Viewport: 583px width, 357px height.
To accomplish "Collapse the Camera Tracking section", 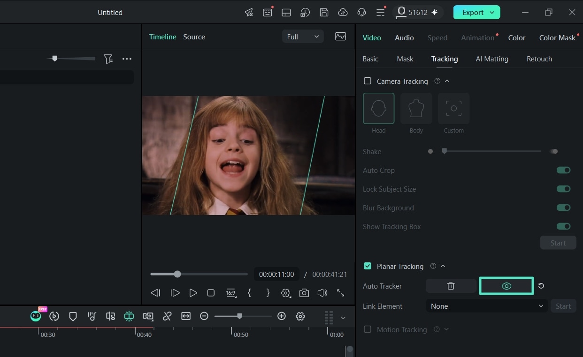I will click(x=447, y=81).
